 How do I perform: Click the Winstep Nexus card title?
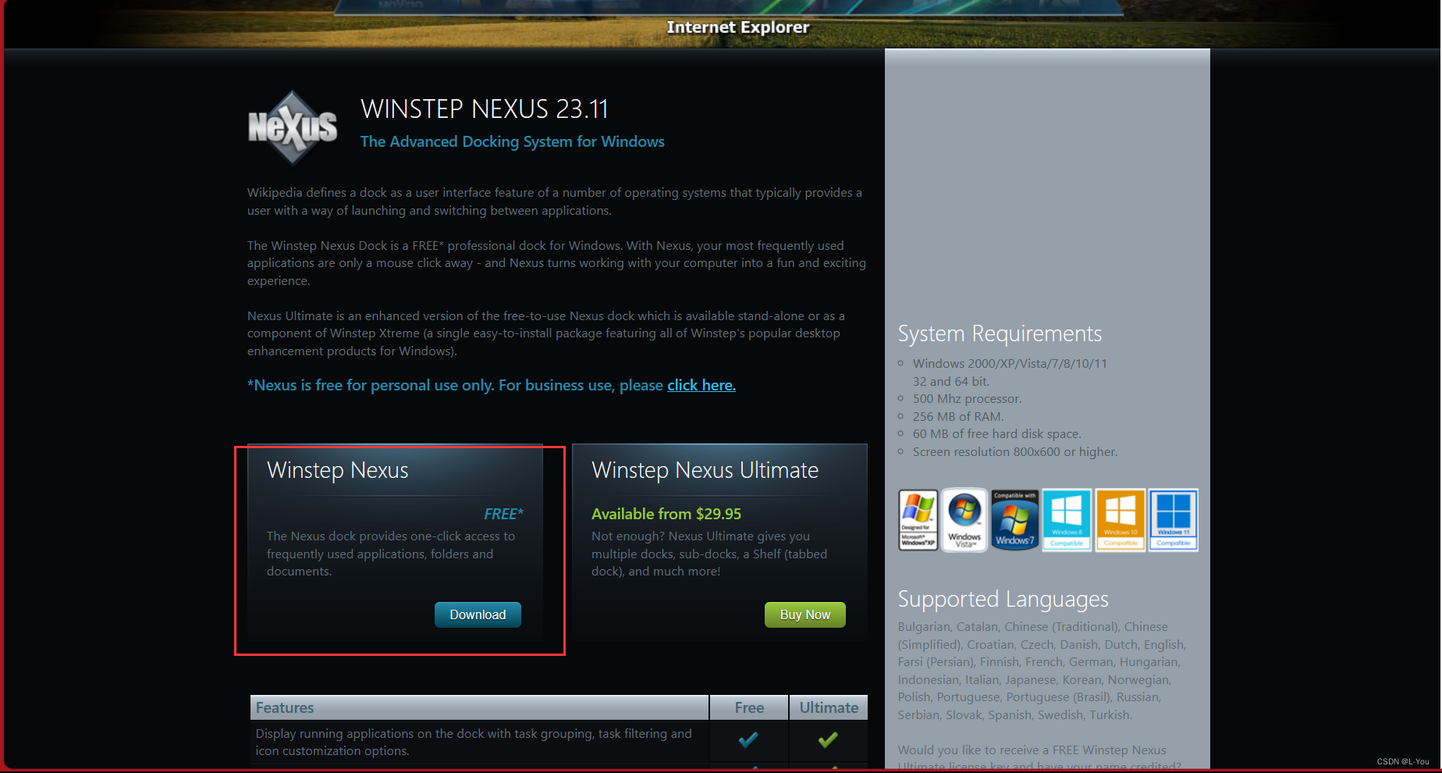[x=338, y=470]
